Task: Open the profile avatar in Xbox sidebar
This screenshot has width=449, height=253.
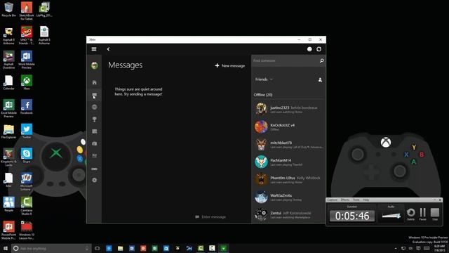Action: (x=95, y=65)
